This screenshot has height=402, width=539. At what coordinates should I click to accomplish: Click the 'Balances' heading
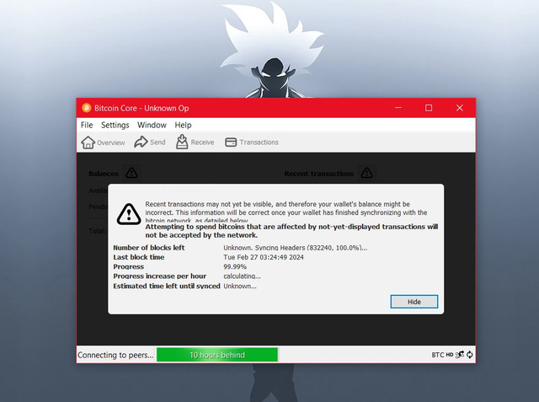tap(104, 174)
